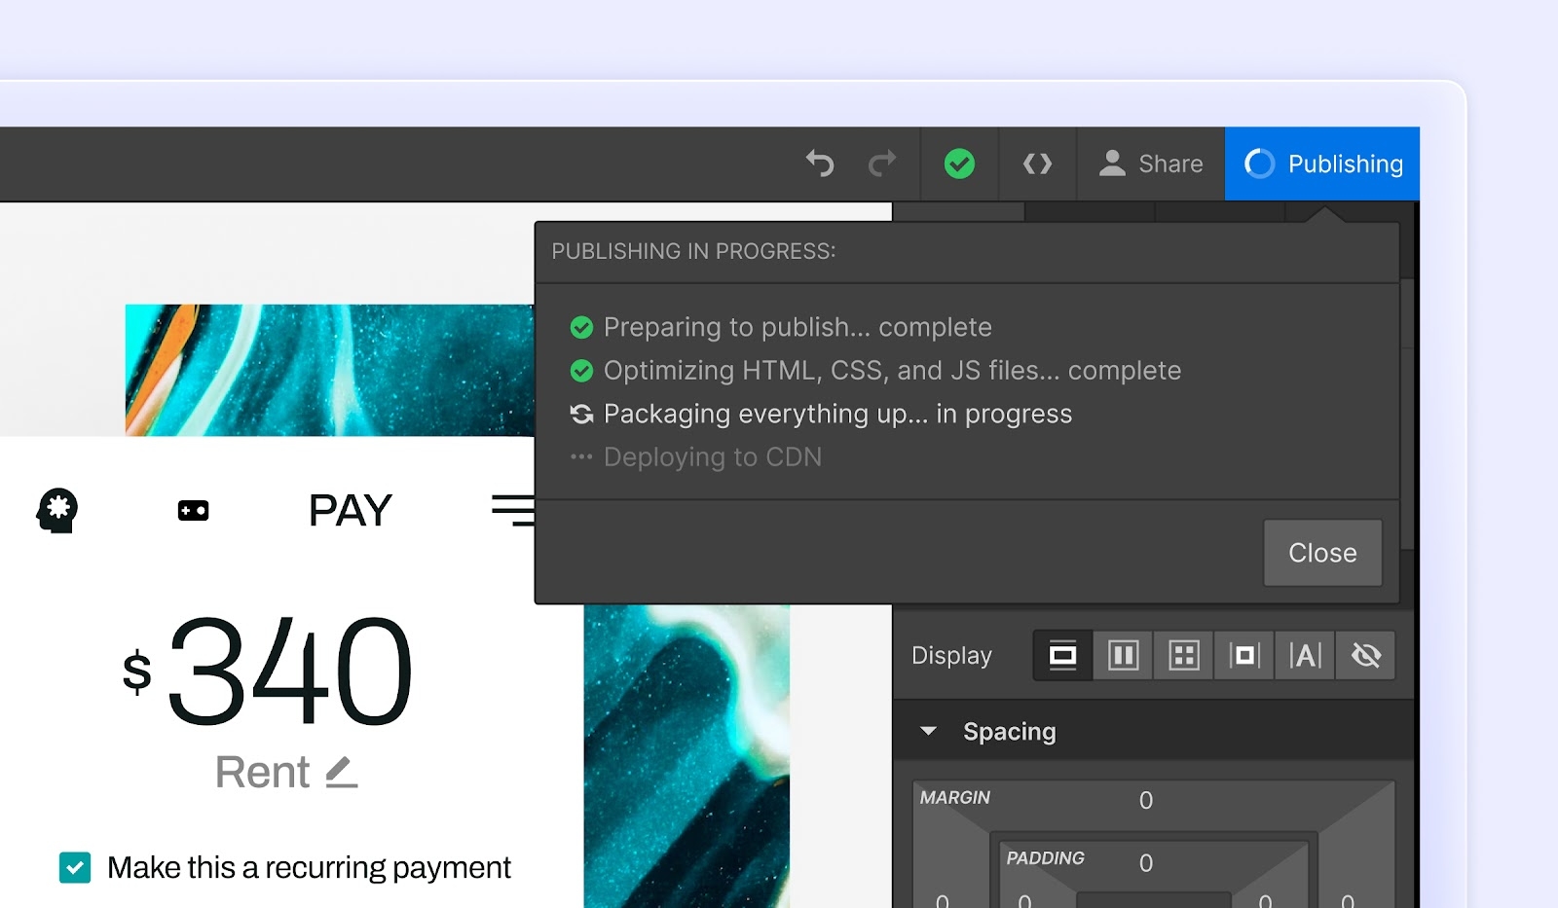Uncheck Make this a recurring payment
The height and width of the screenshot is (908, 1558).
point(75,867)
